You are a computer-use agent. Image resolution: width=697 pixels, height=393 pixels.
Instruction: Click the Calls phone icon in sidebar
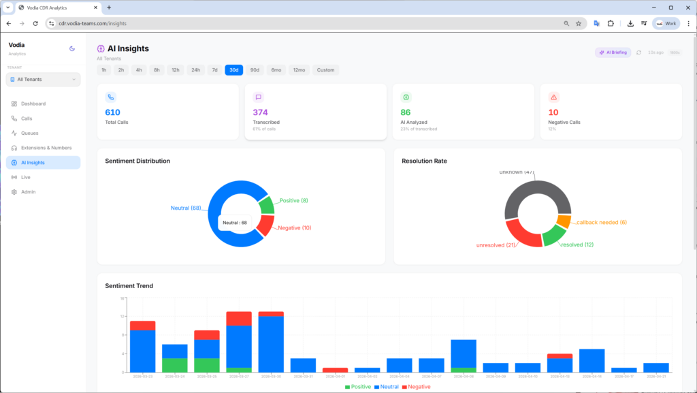[x=14, y=119]
